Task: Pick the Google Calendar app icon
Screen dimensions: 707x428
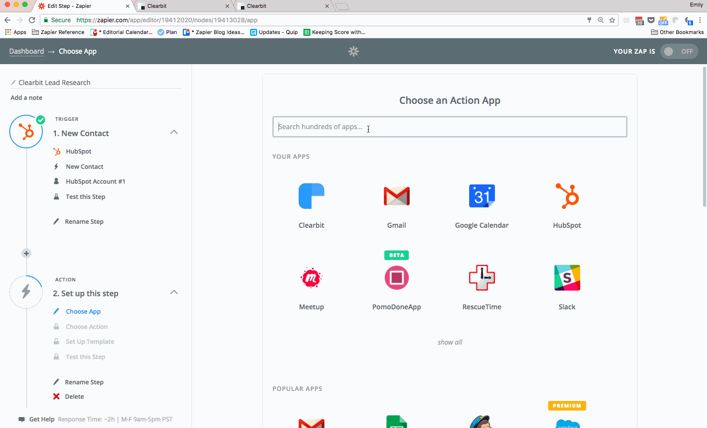Action: 482,196
